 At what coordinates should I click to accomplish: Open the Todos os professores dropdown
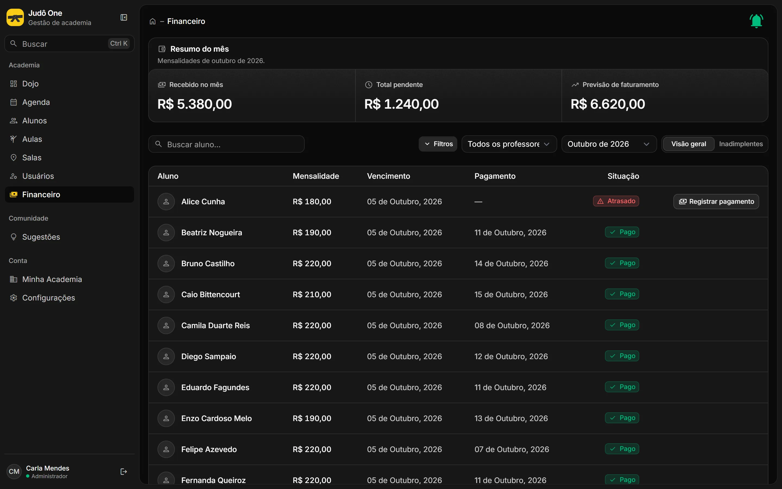[x=509, y=144]
